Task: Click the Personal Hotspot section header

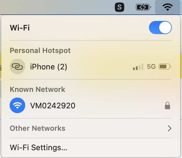Action: pyautogui.click(x=40, y=51)
